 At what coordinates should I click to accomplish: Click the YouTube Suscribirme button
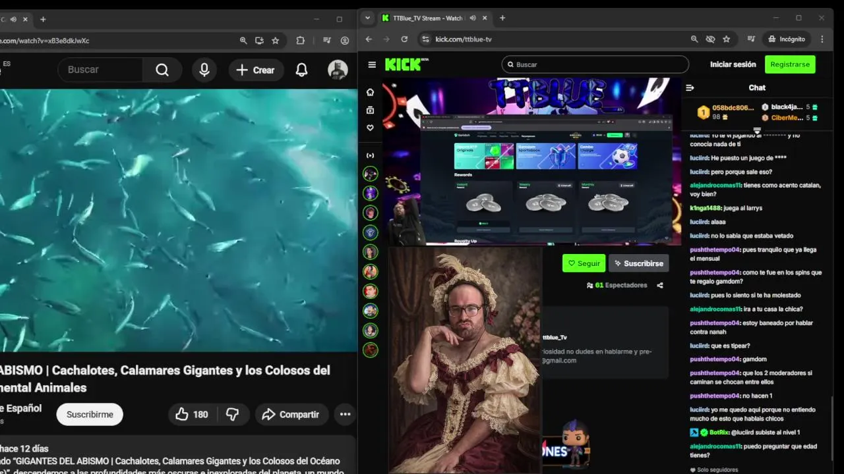pyautogui.click(x=90, y=414)
